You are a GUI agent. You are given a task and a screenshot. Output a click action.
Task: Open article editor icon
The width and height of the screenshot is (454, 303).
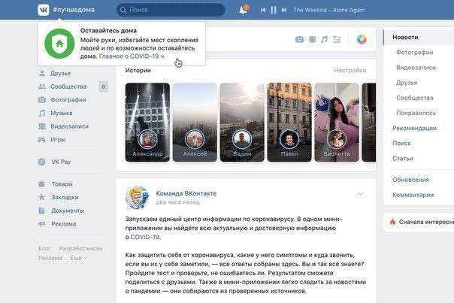point(337,39)
